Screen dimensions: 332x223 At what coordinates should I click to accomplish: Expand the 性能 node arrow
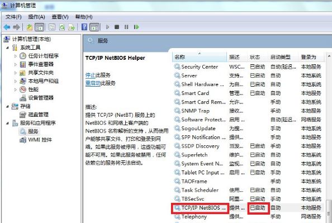tap(16, 89)
